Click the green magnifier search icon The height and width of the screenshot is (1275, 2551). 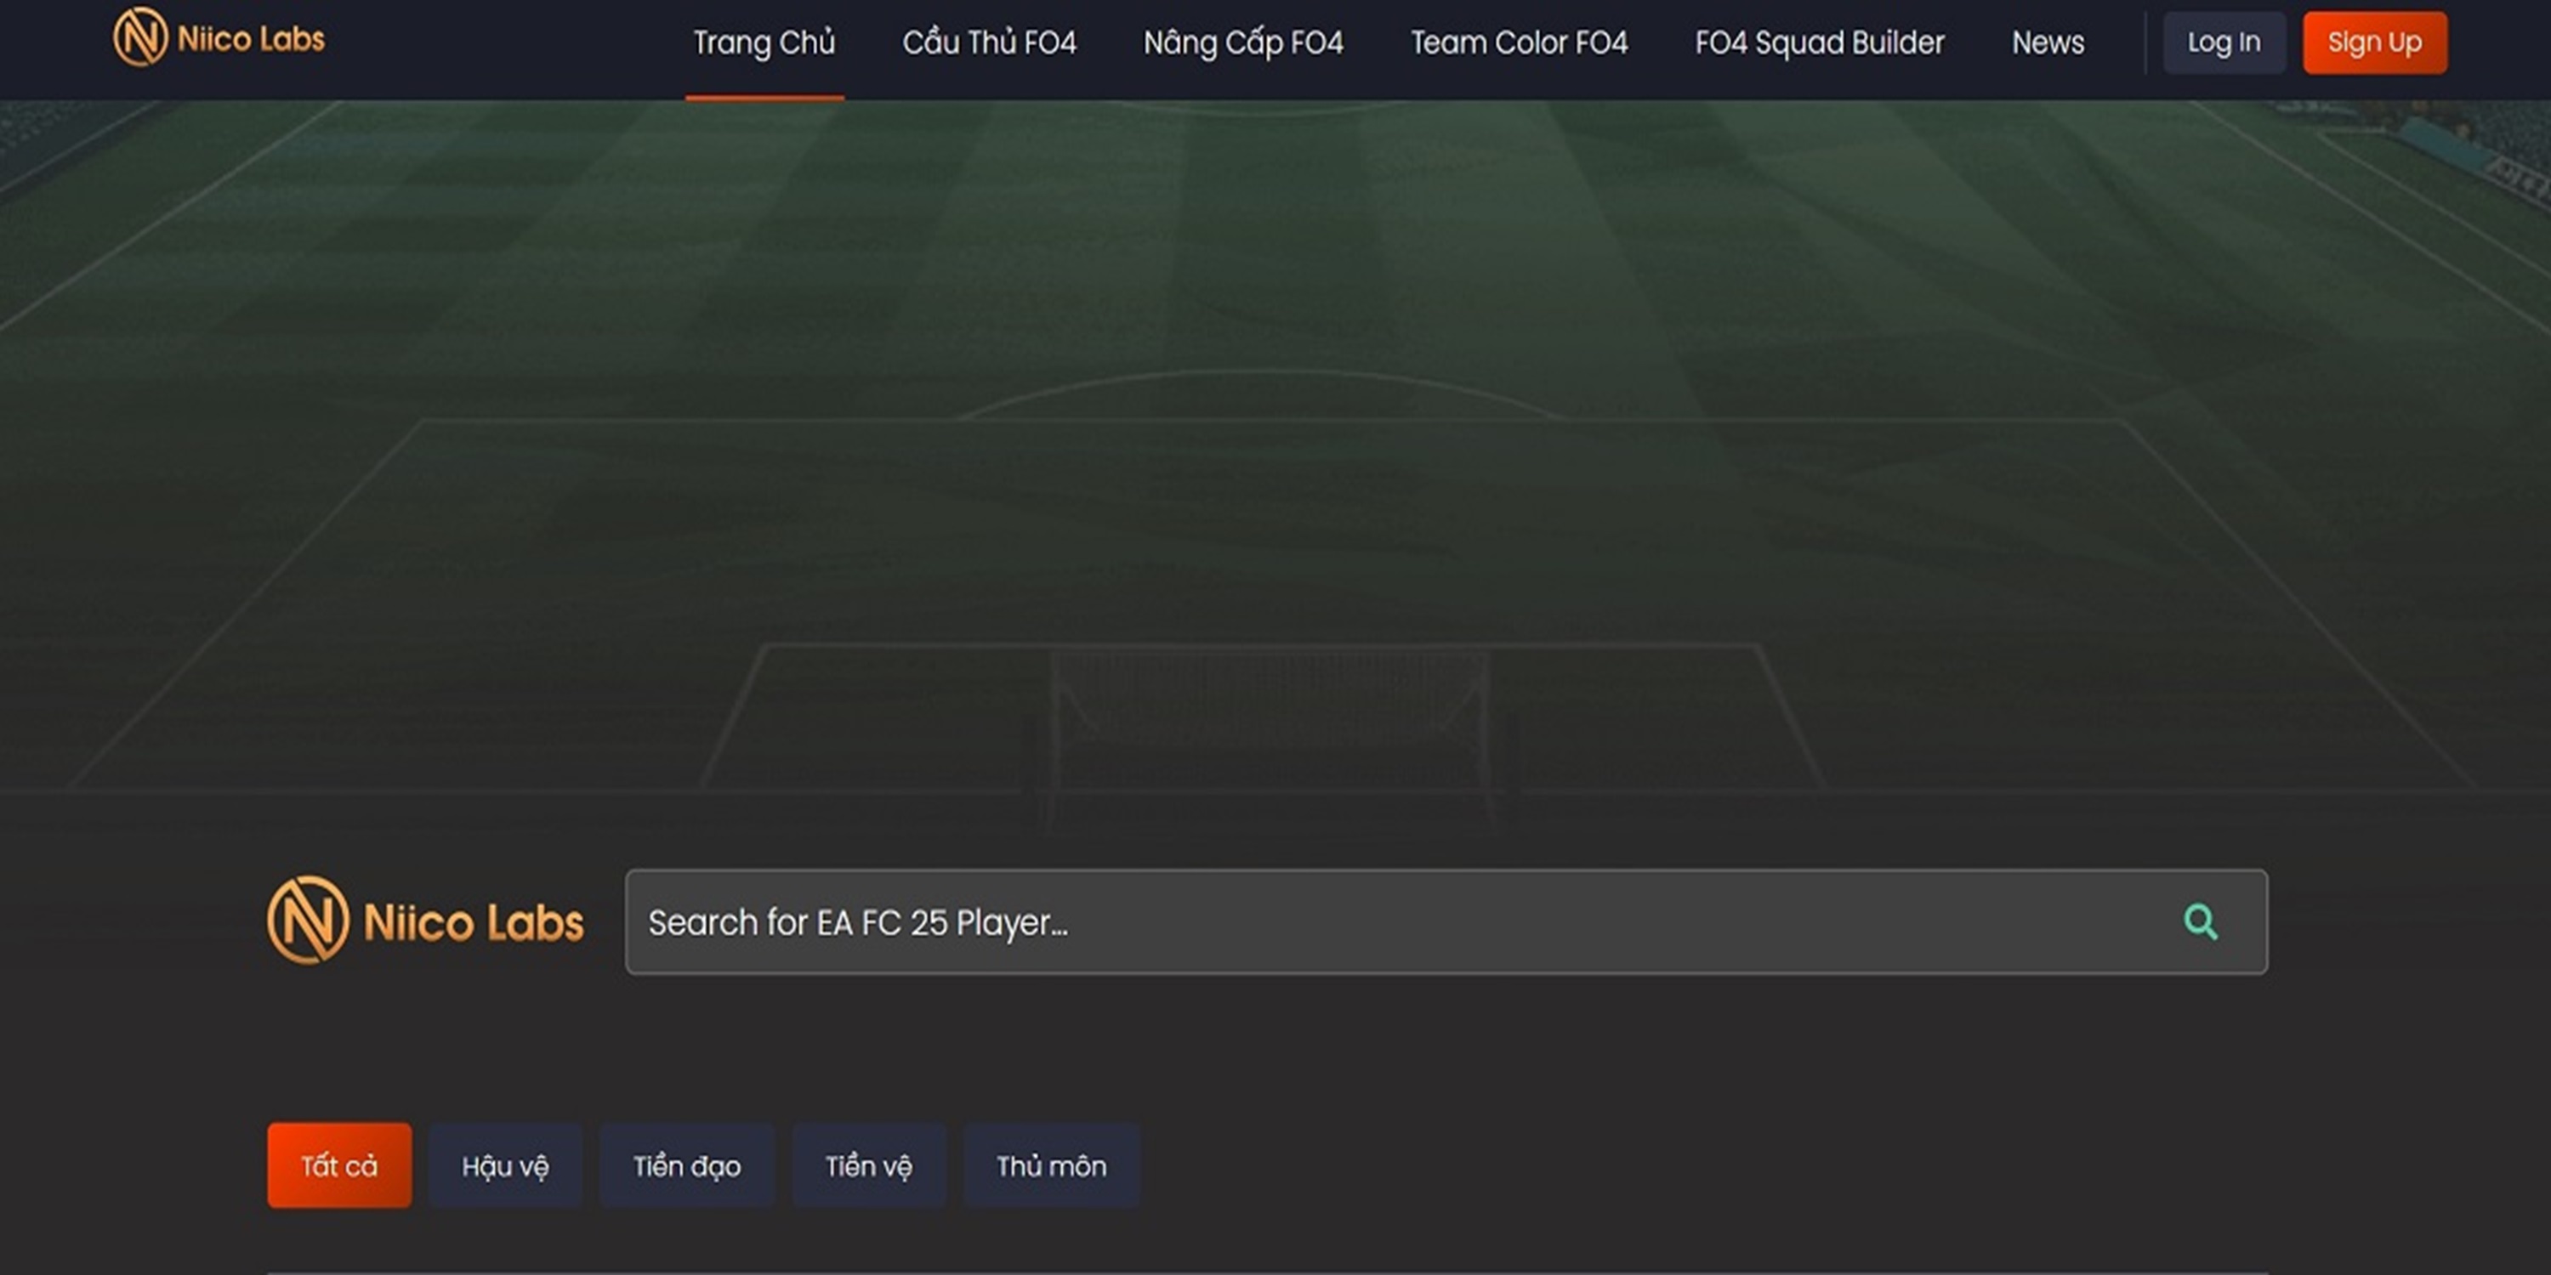point(2201,921)
